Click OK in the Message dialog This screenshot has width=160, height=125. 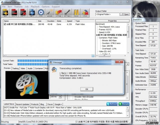[x=87, y=89]
